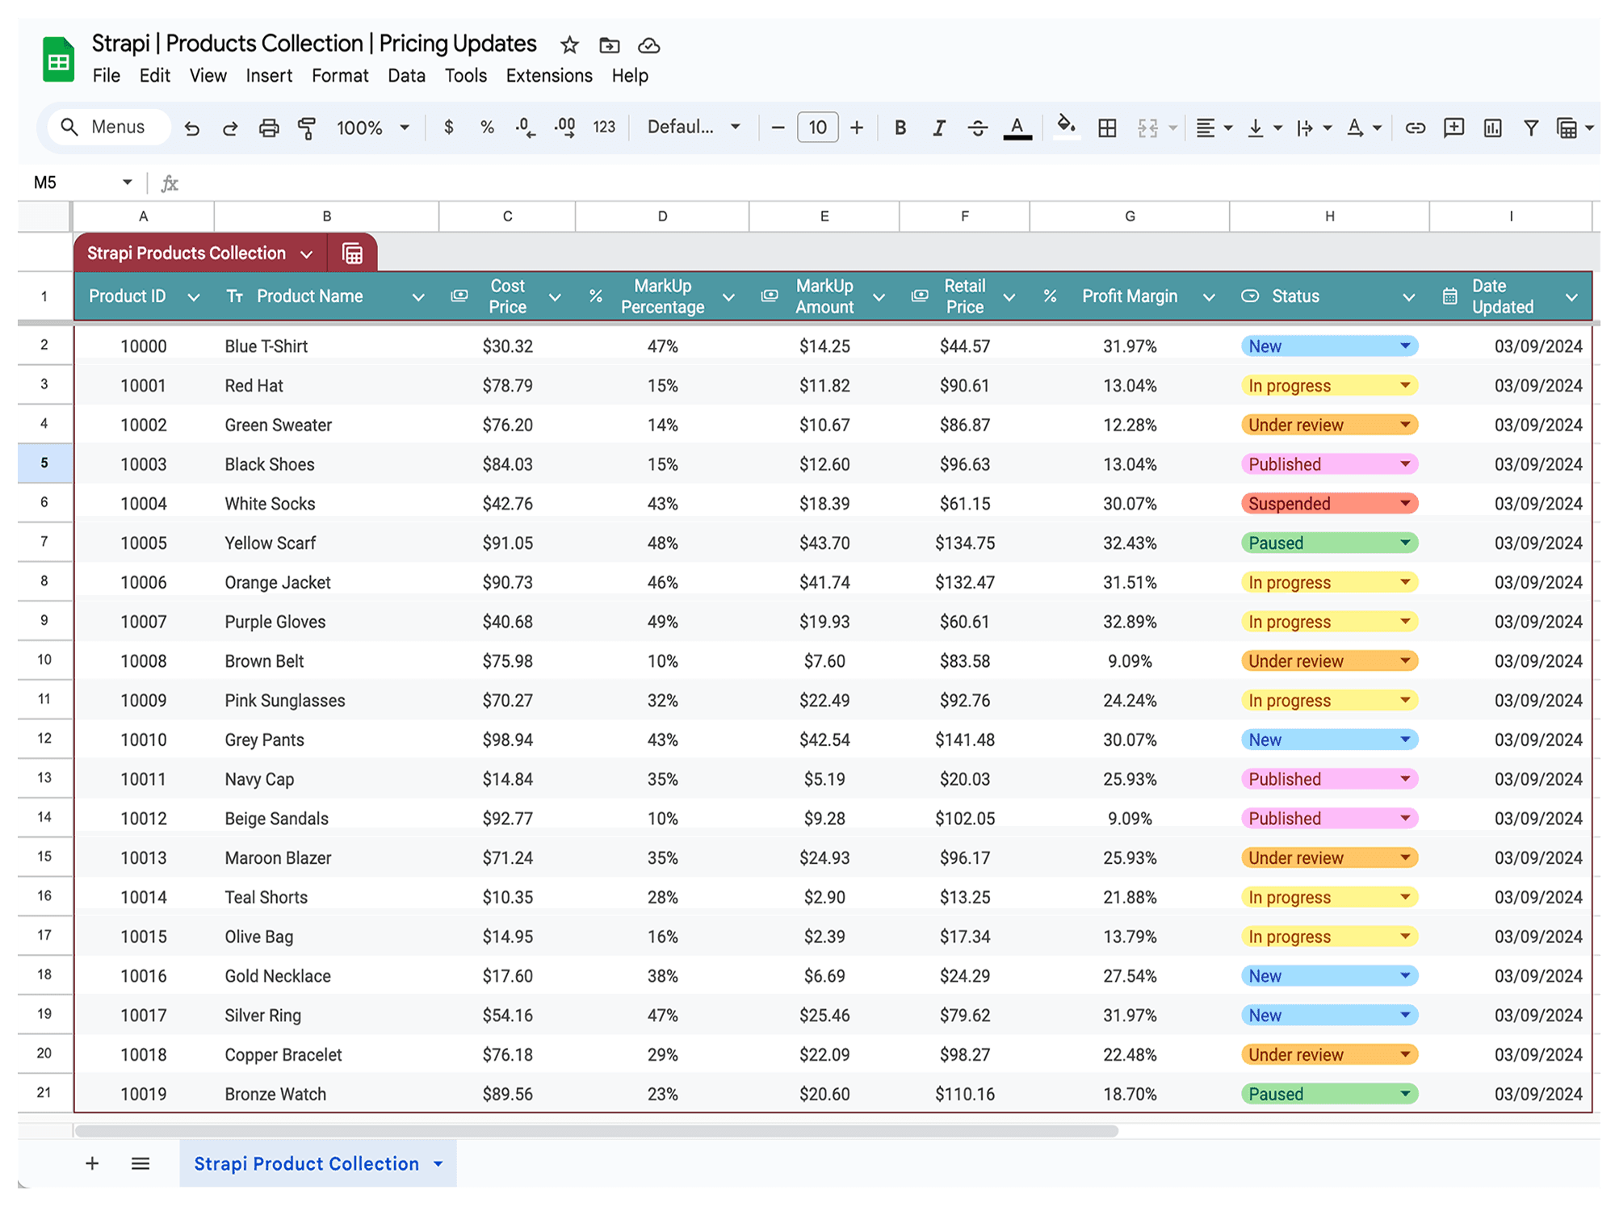The width and height of the screenshot is (1615, 1211).
Task: Click the horizontal scrollbar
Action: click(x=596, y=1131)
